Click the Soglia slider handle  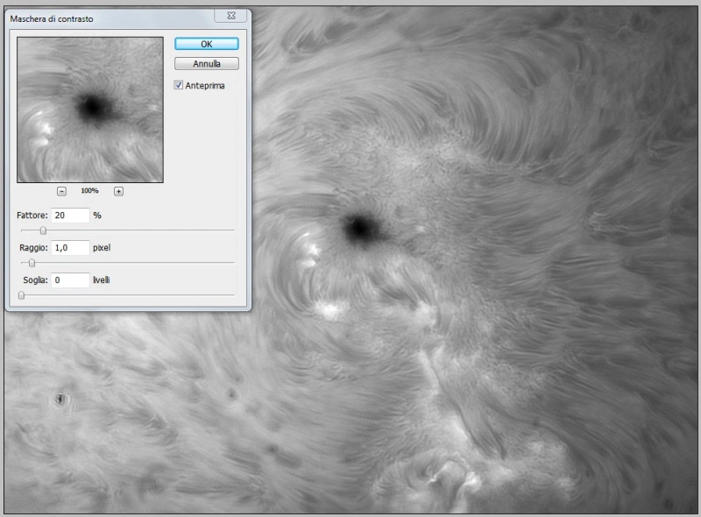[22, 295]
